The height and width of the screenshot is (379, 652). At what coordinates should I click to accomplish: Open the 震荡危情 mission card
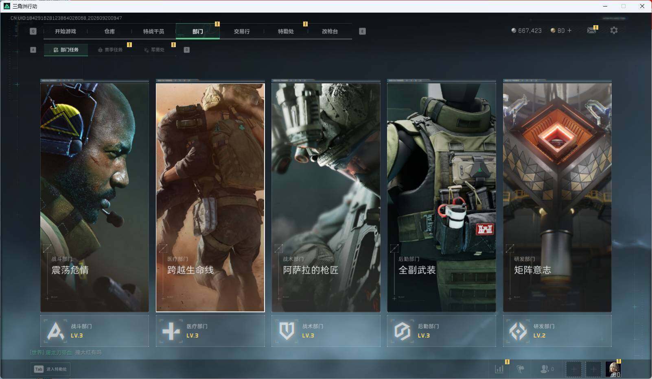[x=94, y=198]
